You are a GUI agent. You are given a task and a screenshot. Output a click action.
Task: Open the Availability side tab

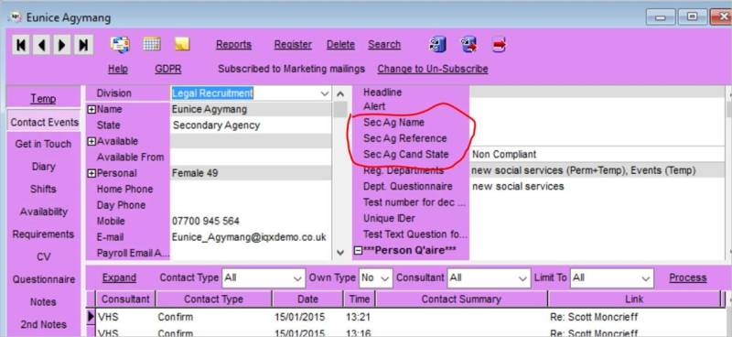(43, 212)
